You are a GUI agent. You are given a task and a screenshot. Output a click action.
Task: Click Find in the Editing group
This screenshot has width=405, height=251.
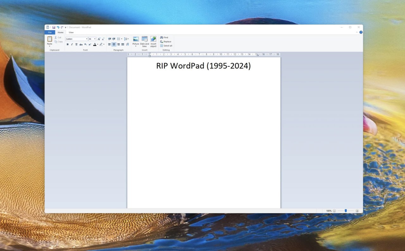(x=164, y=37)
